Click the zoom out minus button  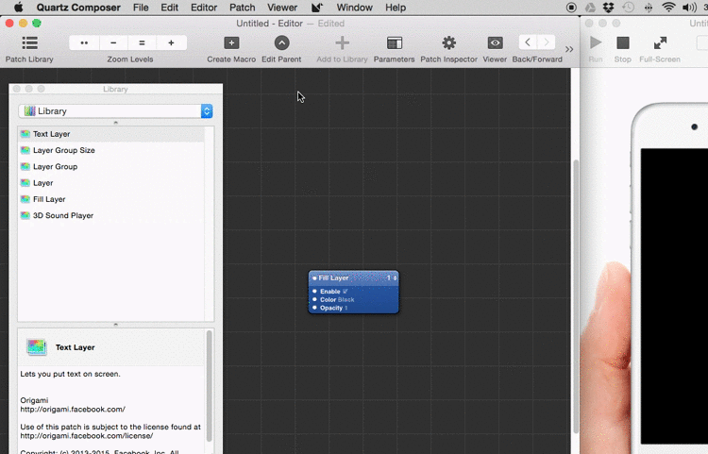(x=113, y=43)
